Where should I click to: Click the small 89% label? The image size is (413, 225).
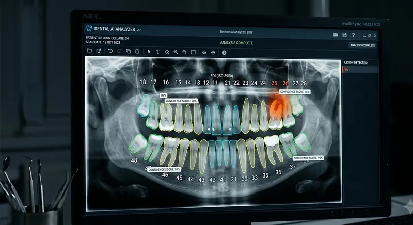click(x=164, y=95)
